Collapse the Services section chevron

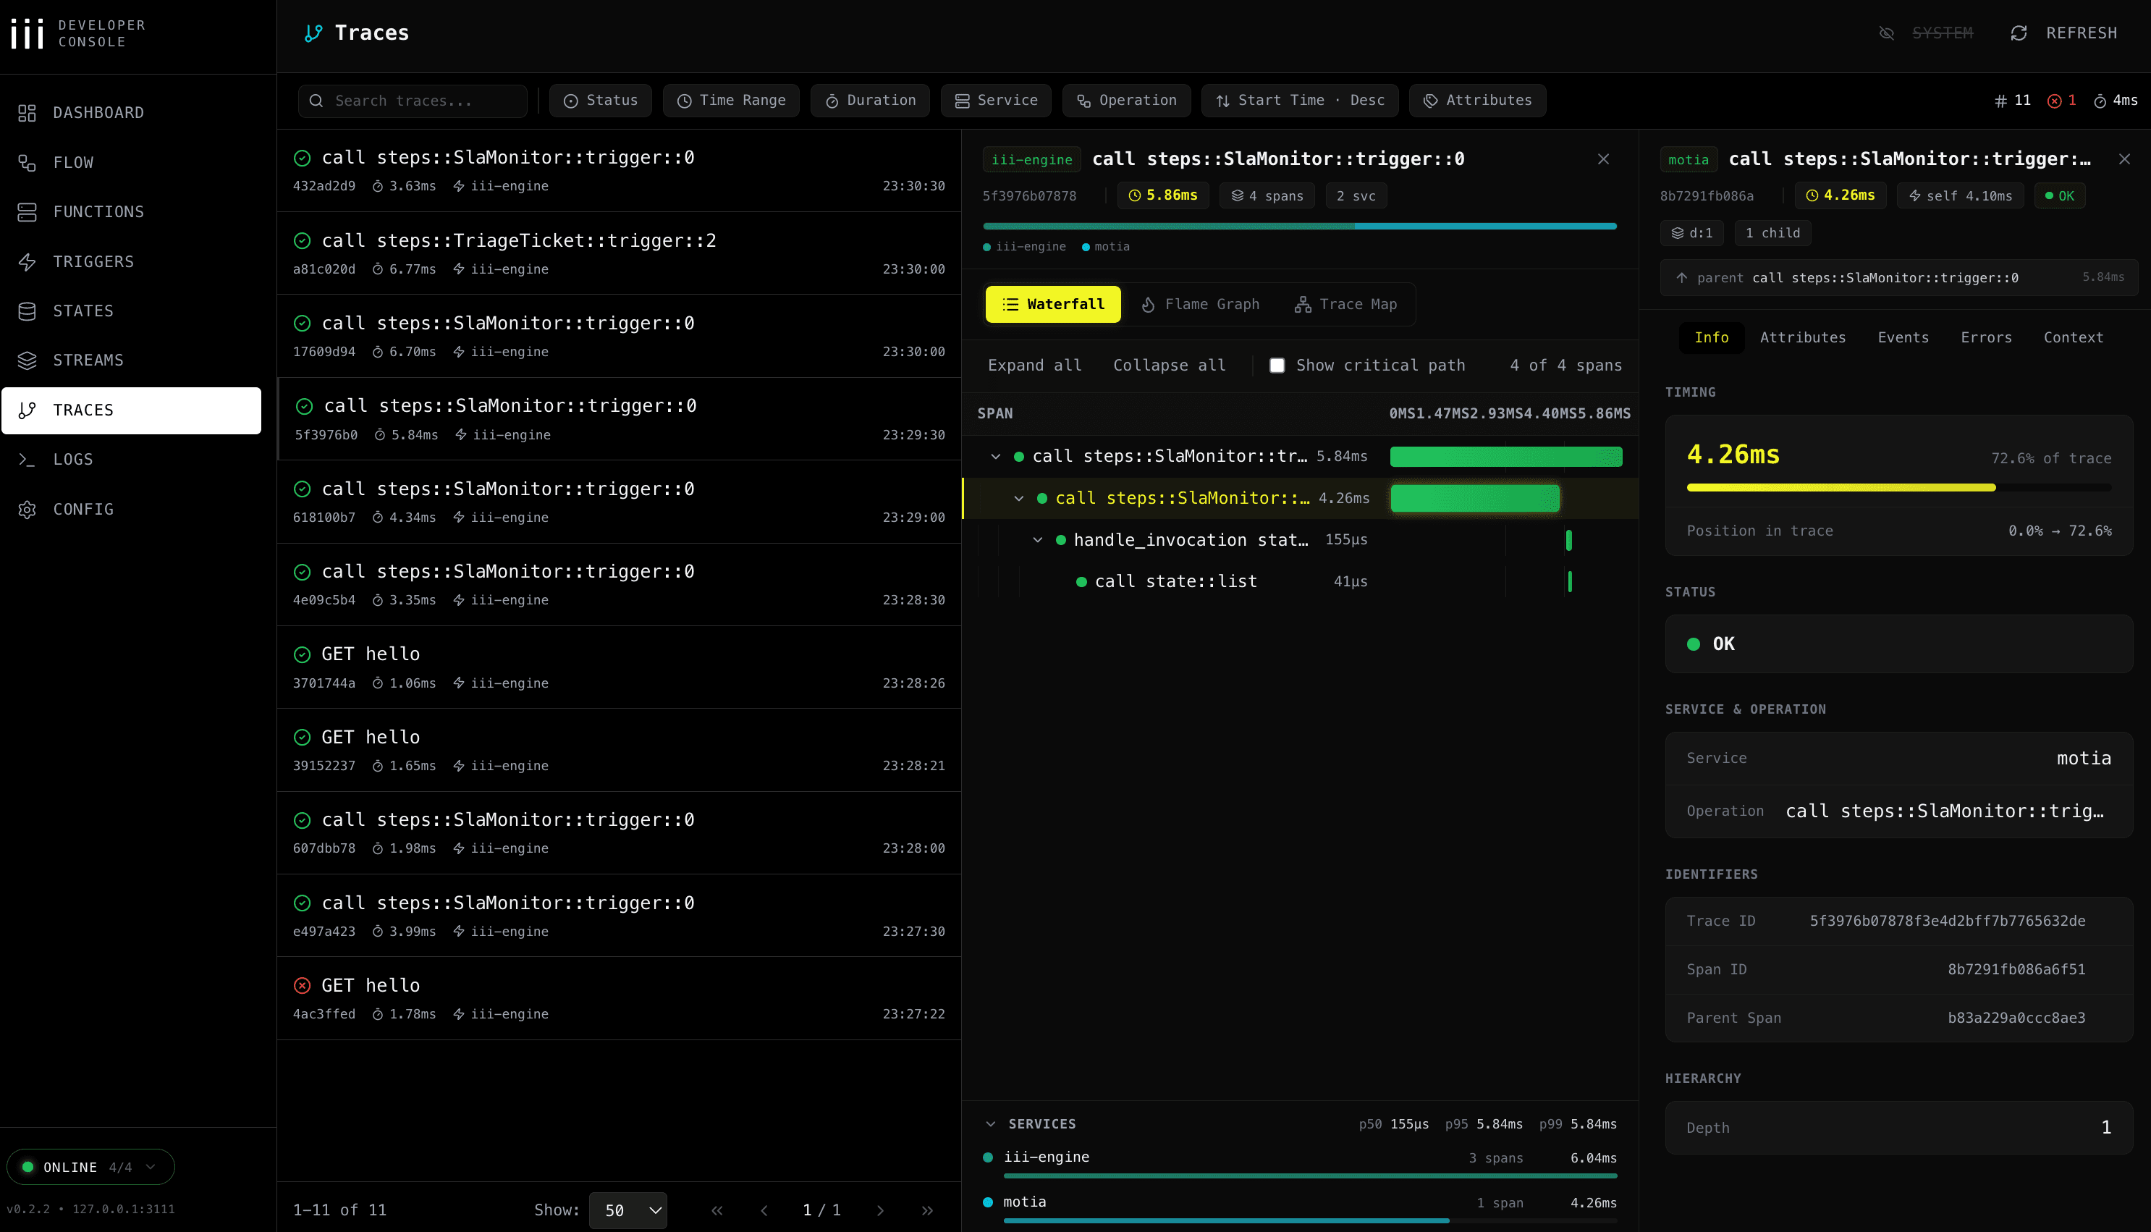991,1123
